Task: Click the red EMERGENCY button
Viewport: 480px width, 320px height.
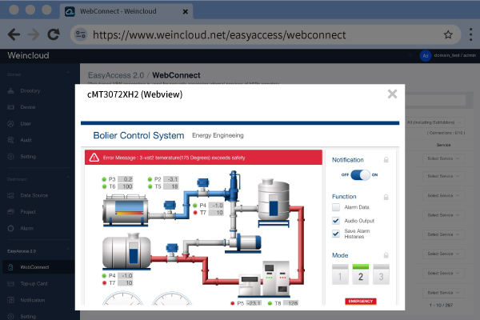Action: click(x=361, y=302)
